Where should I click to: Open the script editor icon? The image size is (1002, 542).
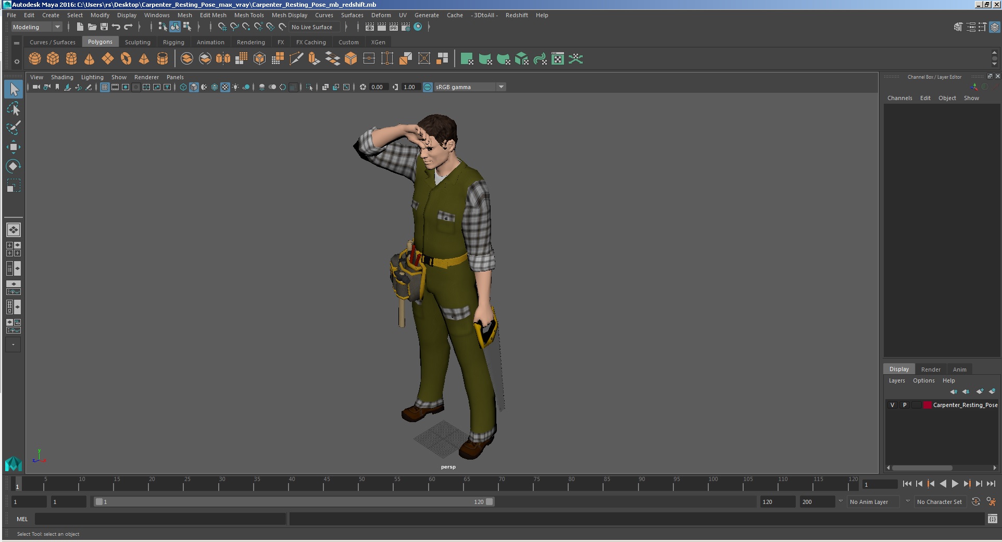pos(992,519)
